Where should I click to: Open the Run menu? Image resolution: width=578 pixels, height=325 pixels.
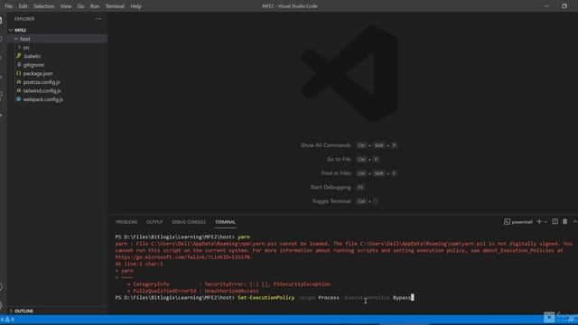pos(95,6)
